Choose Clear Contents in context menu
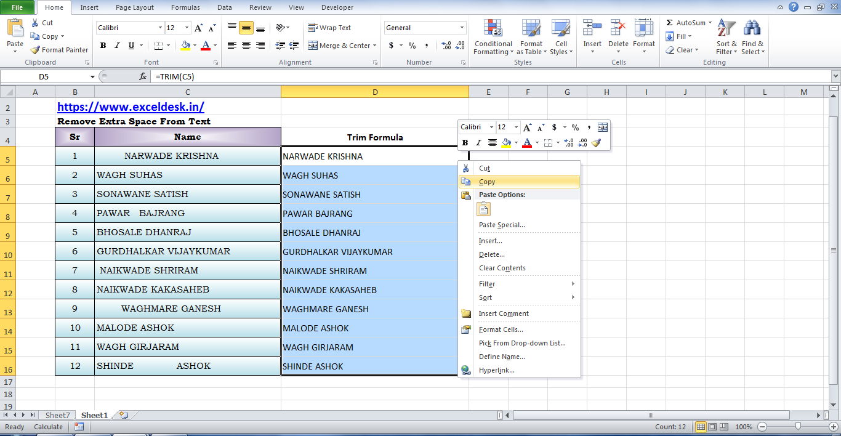The height and width of the screenshot is (436, 841). coord(519,268)
